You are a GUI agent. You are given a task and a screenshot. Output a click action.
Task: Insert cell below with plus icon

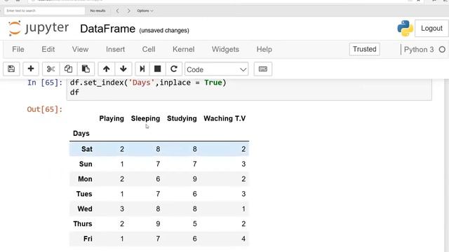[31, 69]
